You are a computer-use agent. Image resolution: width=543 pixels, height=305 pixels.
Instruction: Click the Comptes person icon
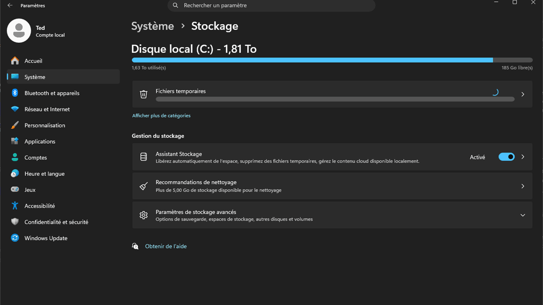pyautogui.click(x=15, y=158)
